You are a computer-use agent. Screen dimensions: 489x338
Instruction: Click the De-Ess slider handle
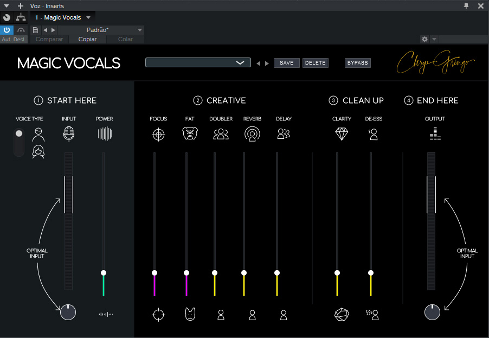point(371,273)
